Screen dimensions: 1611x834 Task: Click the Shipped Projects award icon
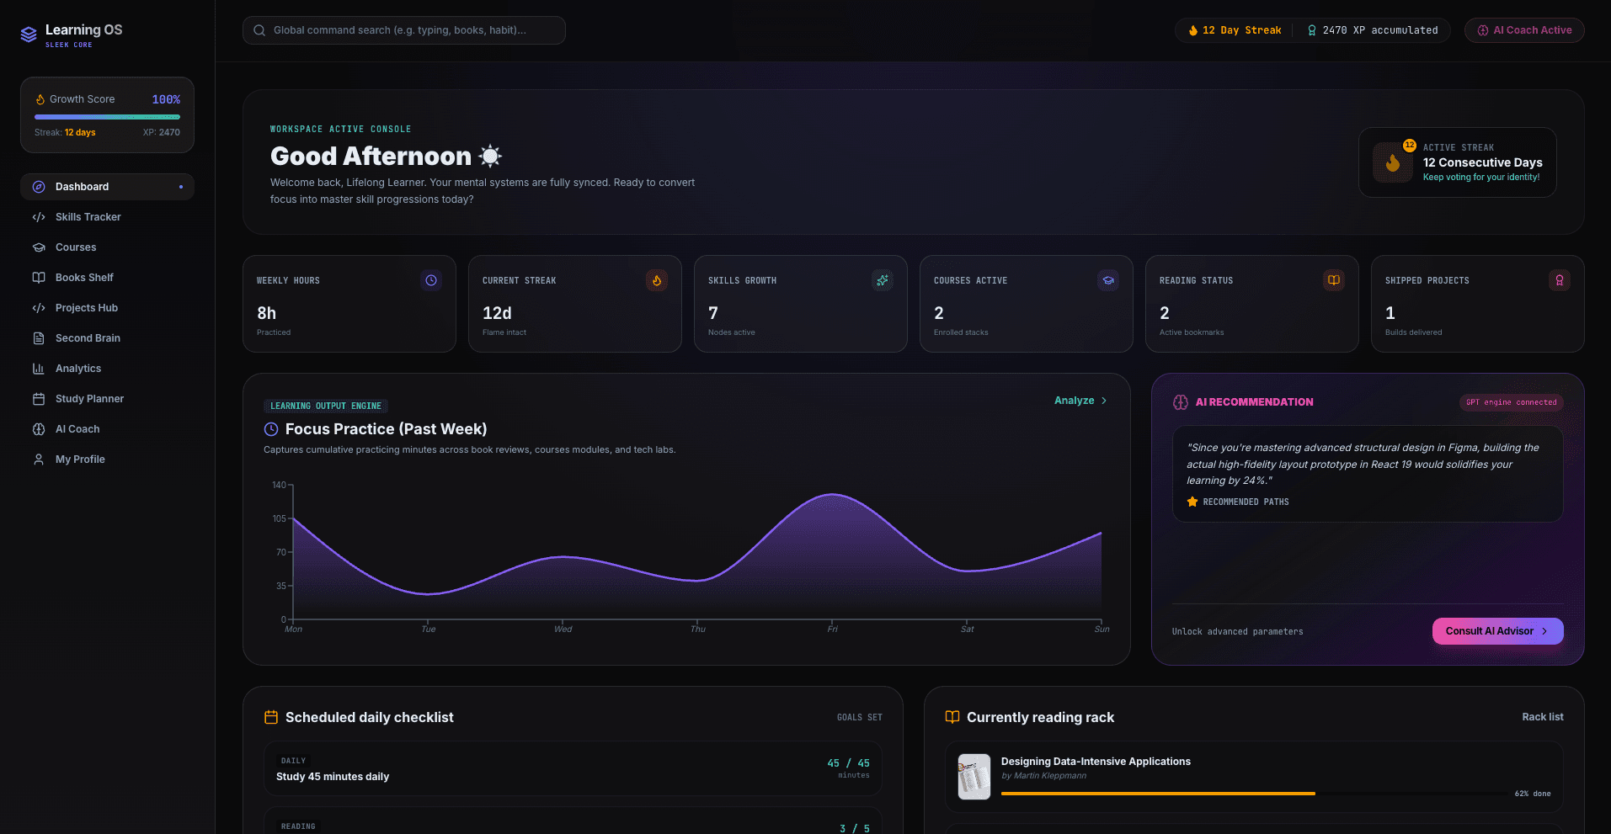coord(1560,280)
